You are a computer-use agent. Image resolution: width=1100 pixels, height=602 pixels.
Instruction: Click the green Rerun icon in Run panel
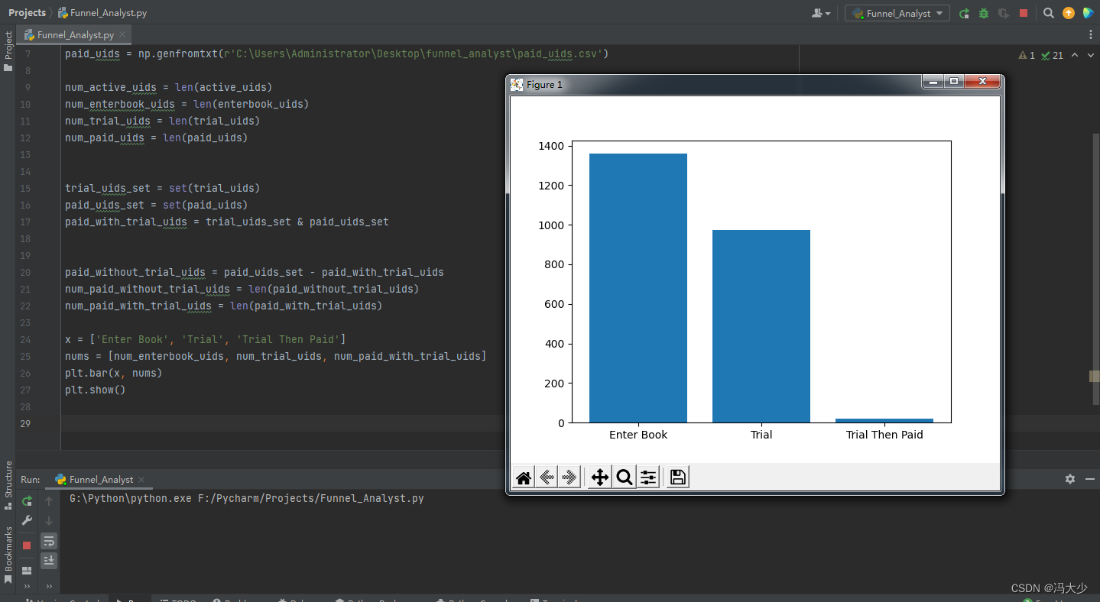pyautogui.click(x=27, y=501)
